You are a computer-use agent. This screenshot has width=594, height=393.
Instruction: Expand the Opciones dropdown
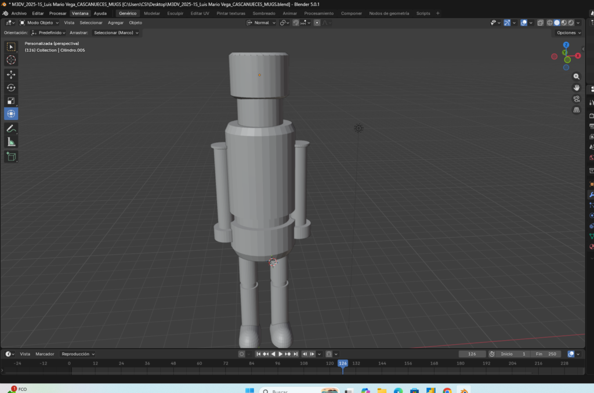coord(567,33)
